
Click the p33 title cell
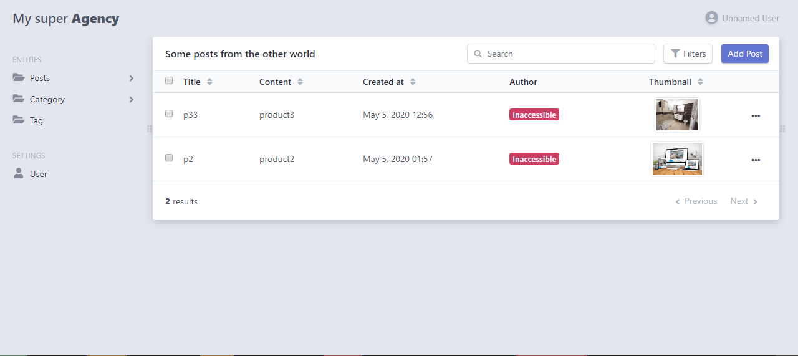190,115
